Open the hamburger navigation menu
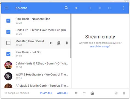This screenshot has height=99, width=130. point(7,8)
